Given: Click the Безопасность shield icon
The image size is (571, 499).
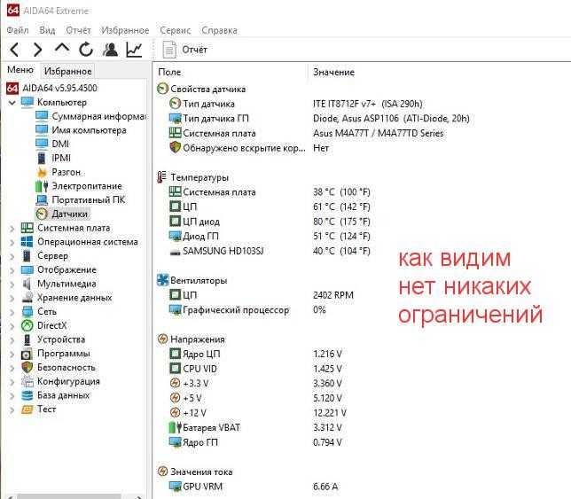Looking at the screenshot, I should coord(27,367).
